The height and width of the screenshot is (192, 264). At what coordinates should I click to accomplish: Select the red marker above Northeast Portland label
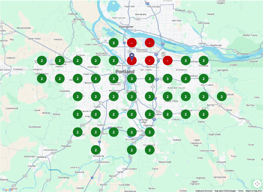click(150, 43)
